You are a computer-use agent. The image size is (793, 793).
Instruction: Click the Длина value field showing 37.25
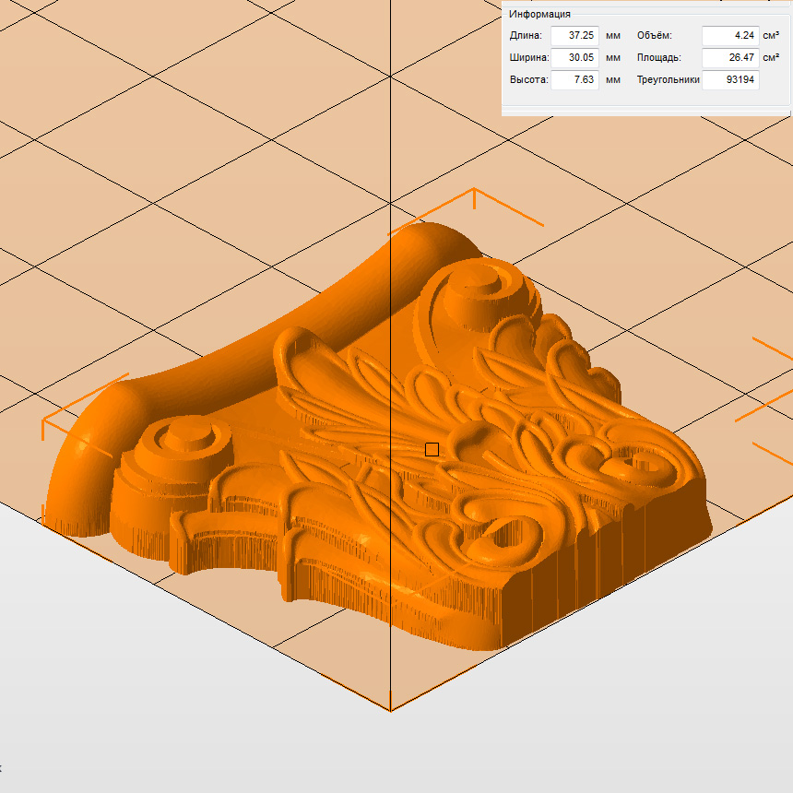(x=574, y=36)
